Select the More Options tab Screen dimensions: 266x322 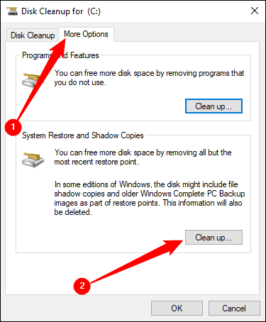point(86,34)
